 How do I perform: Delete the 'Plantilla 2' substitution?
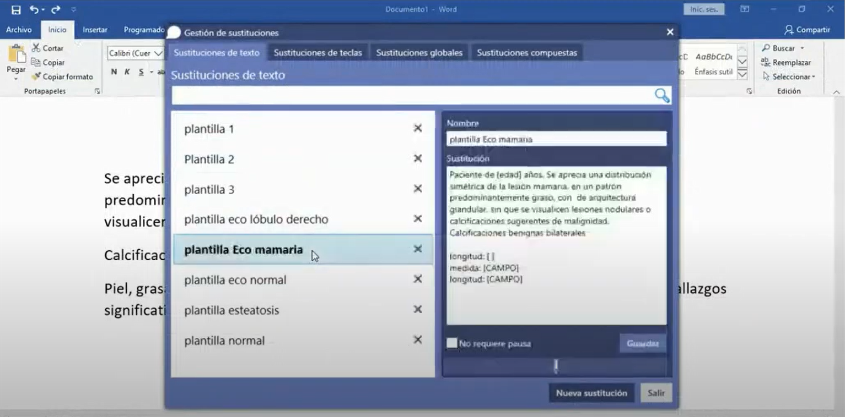pyautogui.click(x=418, y=158)
